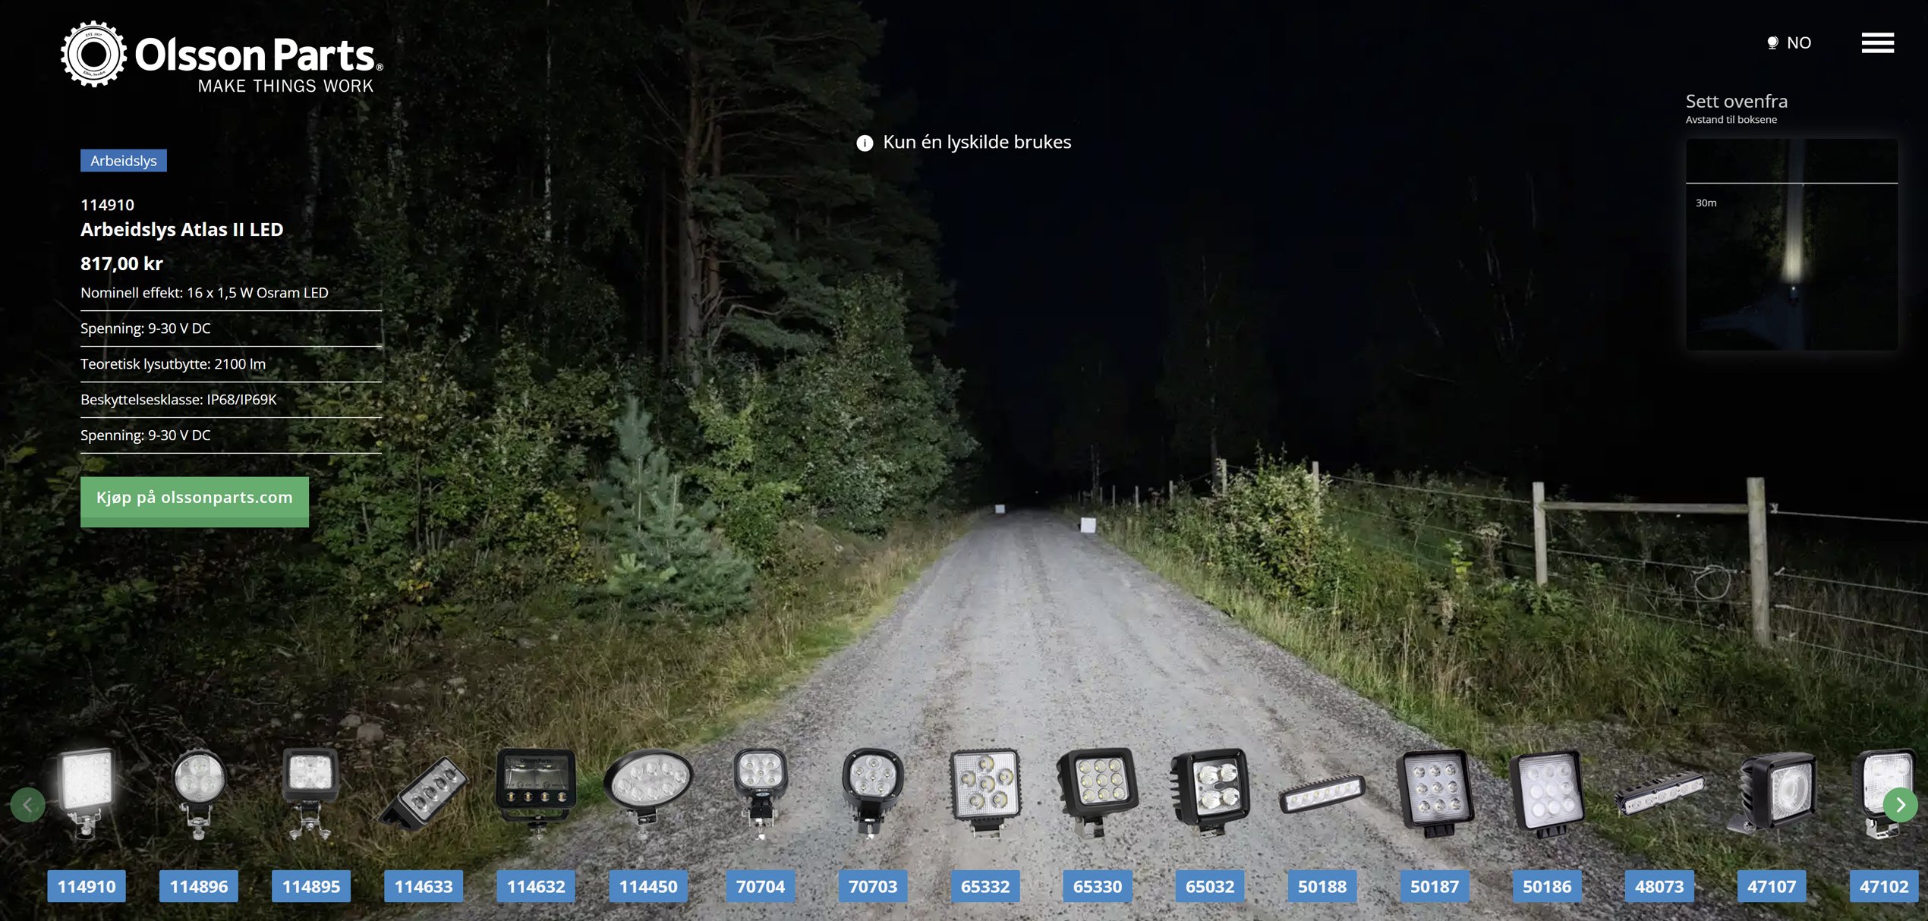Click Kjøp på olssonparts.com button

(194, 500)
